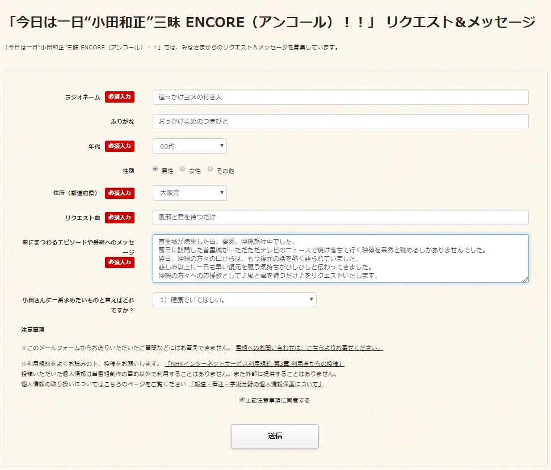This screenshot has height=470, width=551.
Task: Click the textarea resize grip corner
Action: pyautogui.click(x=525, y=280)
